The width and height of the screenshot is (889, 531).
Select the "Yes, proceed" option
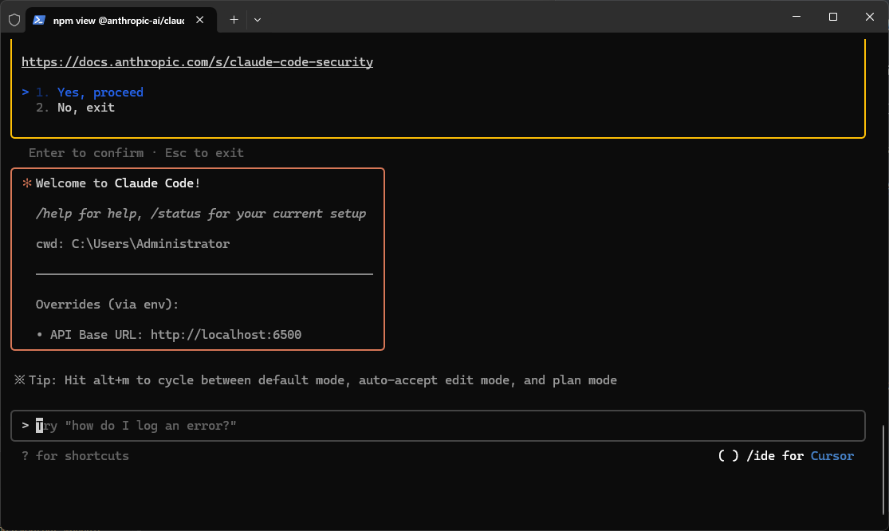pyautogui.click(x=100, y=92)
